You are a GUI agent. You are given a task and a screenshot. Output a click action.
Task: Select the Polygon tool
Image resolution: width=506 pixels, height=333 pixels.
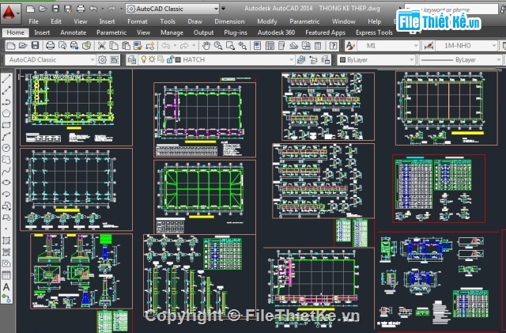pos(6,113)
